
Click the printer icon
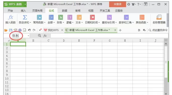pyautogui.click(x=20, y=30)
